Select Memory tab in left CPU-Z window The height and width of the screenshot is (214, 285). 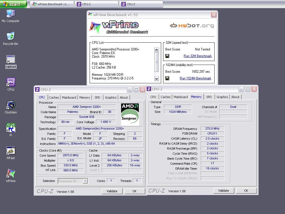(85, 98)
